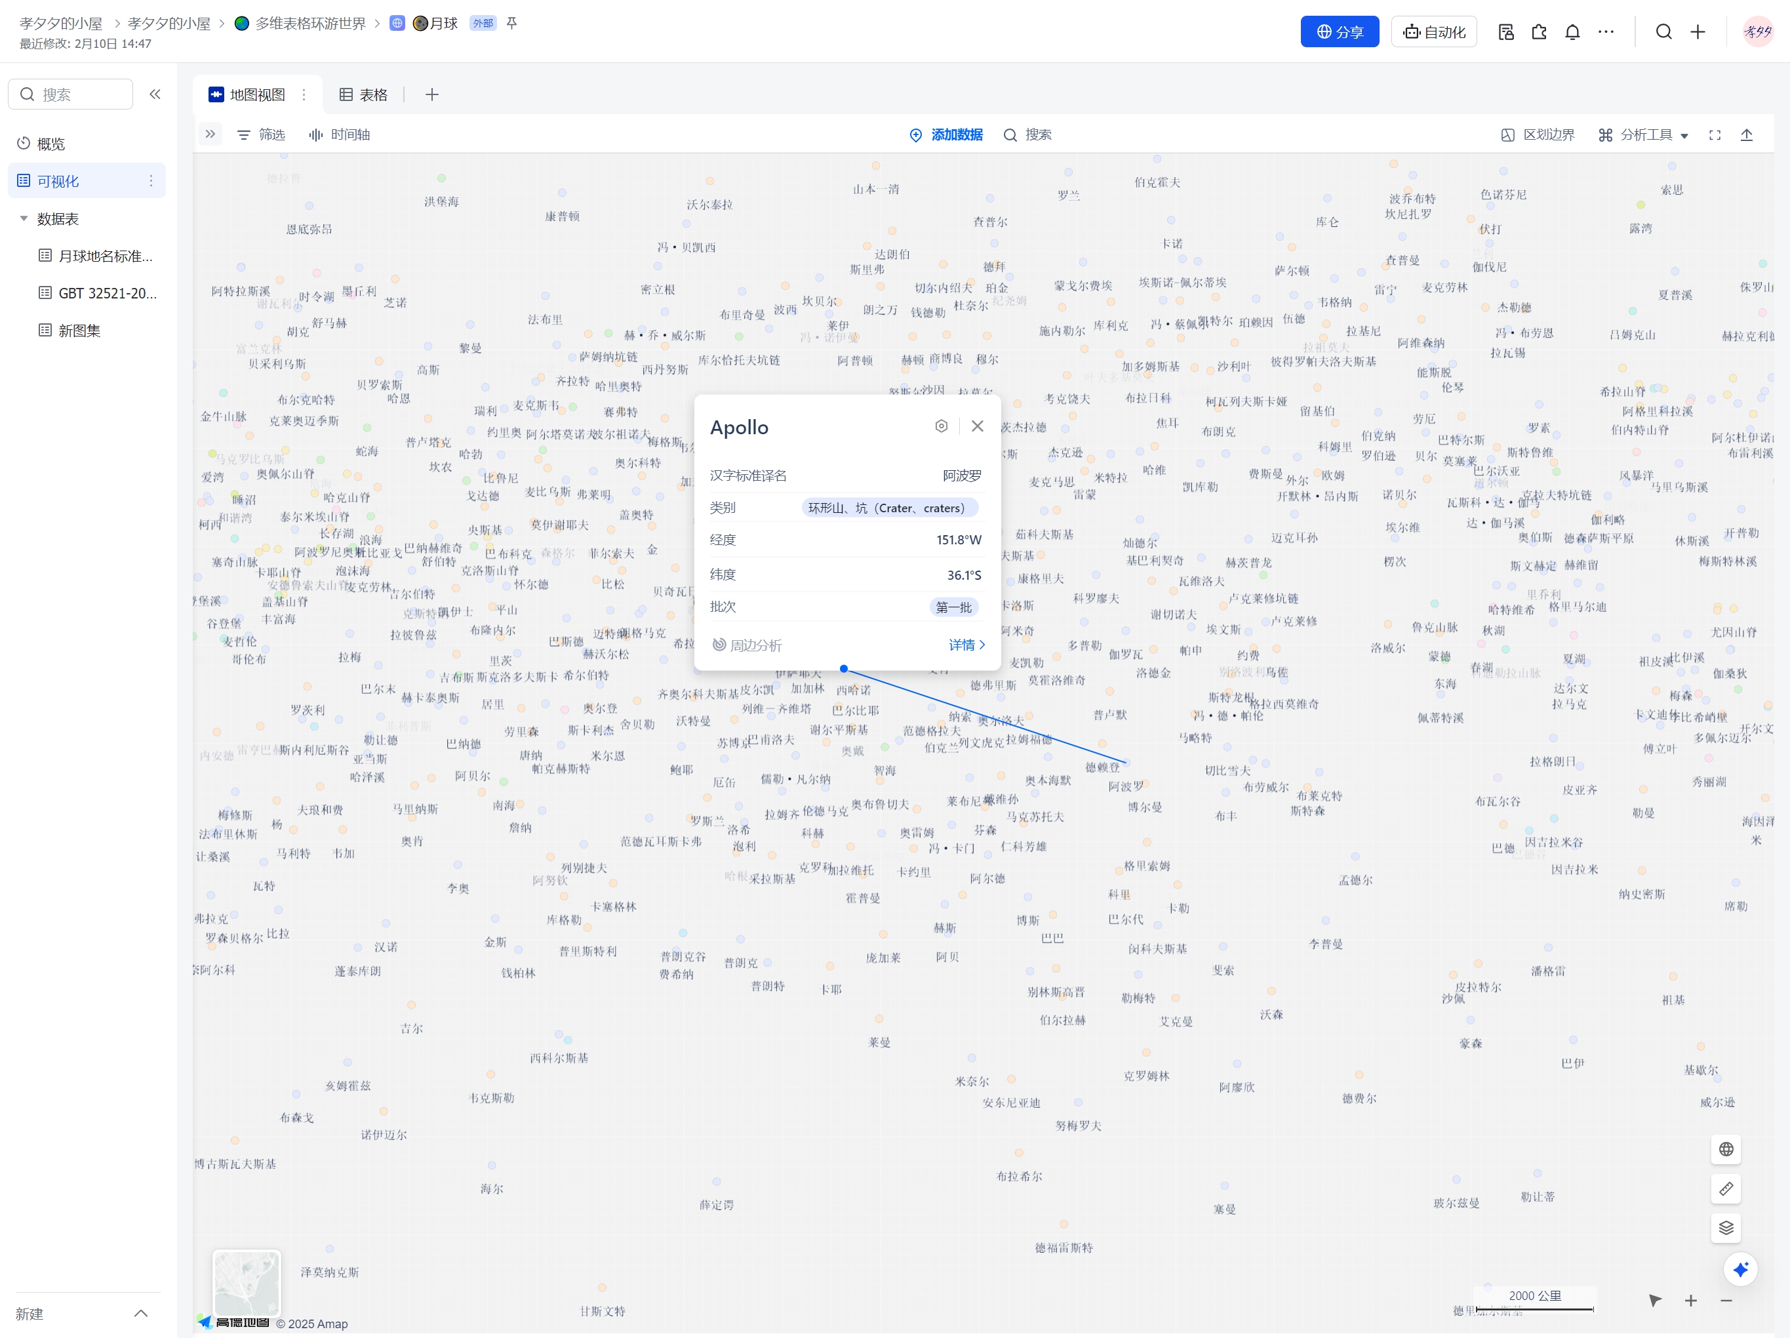Switch to the 表格 tab
1790x1338 pixels.
coord(363,94)
